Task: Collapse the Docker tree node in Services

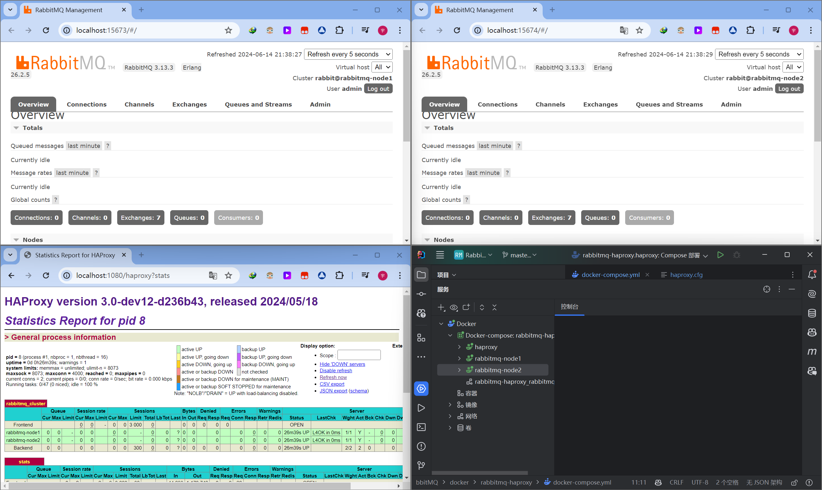Action: 441,324
